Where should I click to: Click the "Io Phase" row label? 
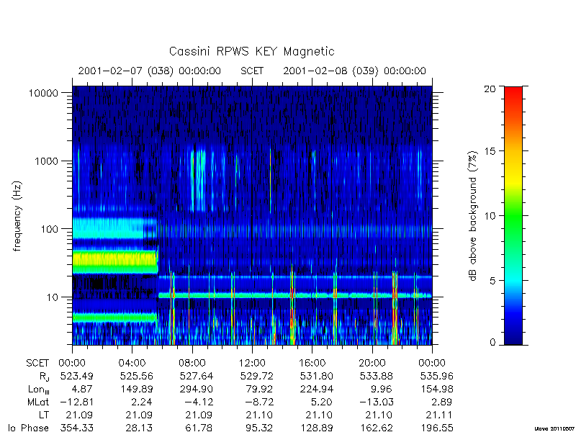click(x=29, y=428)
